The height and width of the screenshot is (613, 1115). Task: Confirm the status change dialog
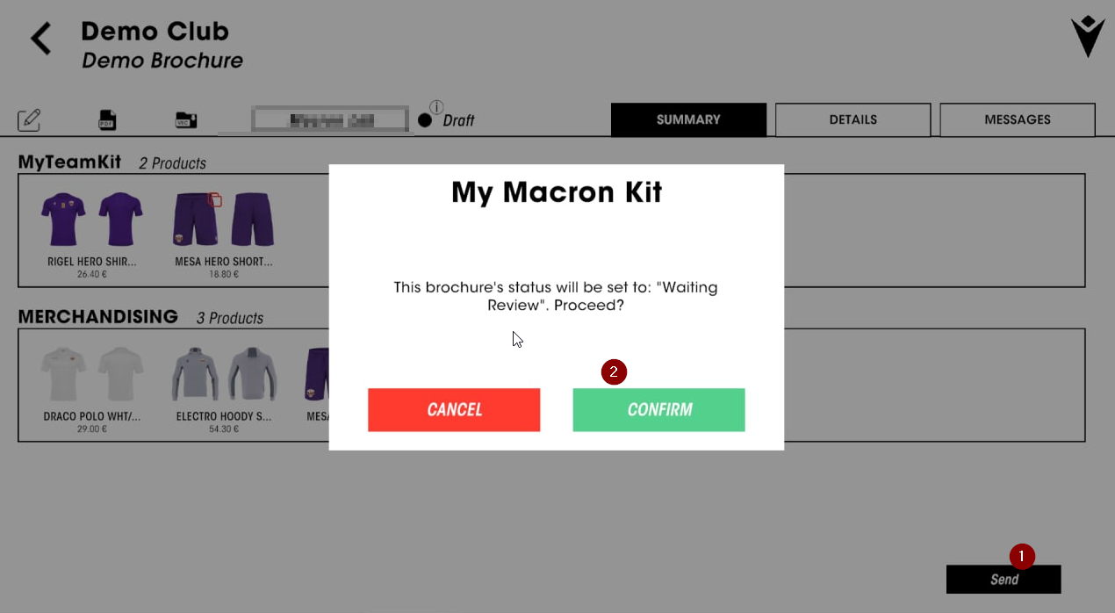658,410
